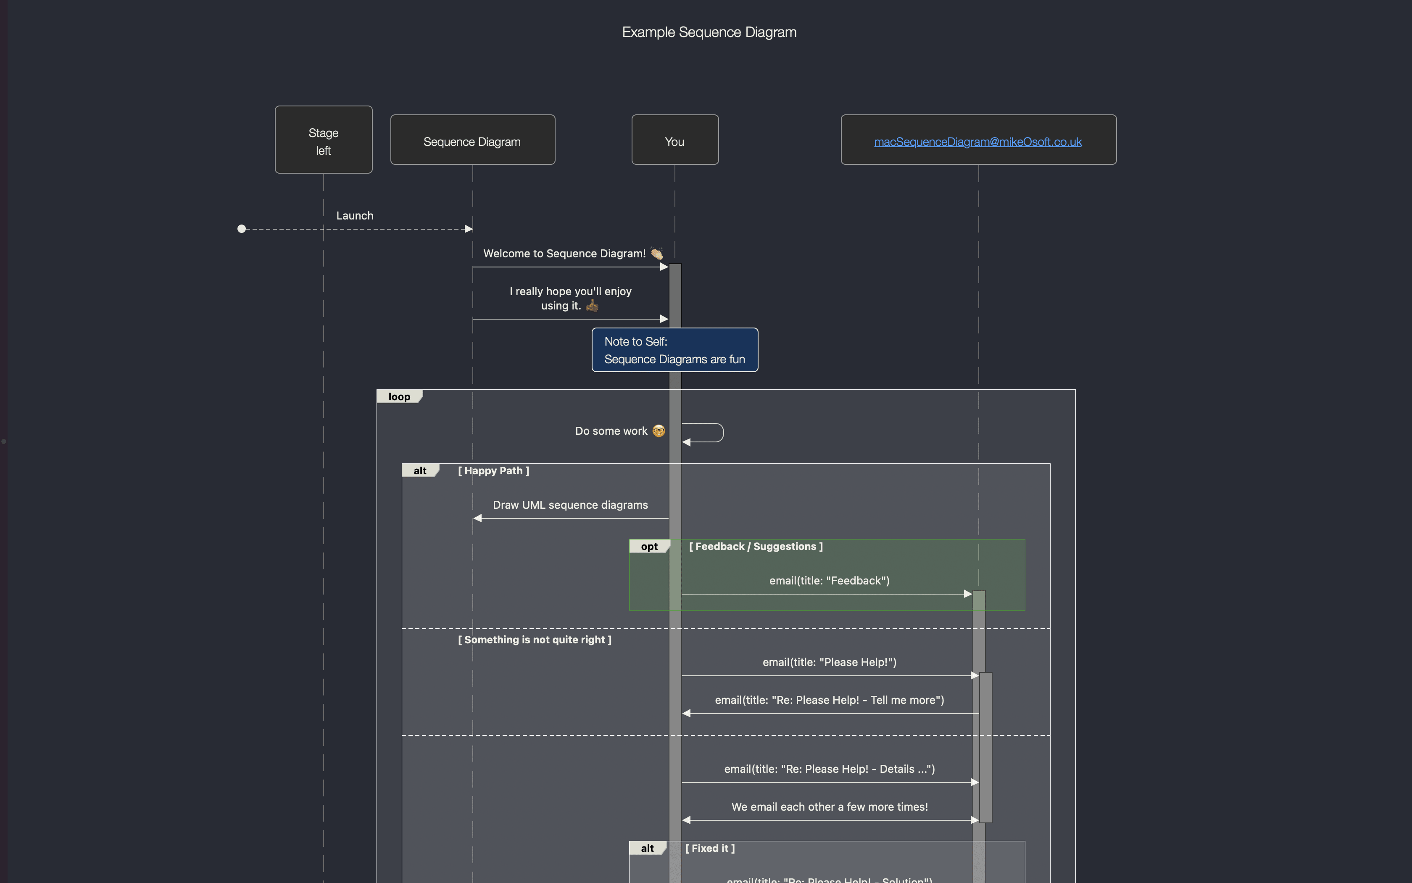The image size is (1412, 883).
Task: Select email(title: "Please Help!") message
Action: 829,662
